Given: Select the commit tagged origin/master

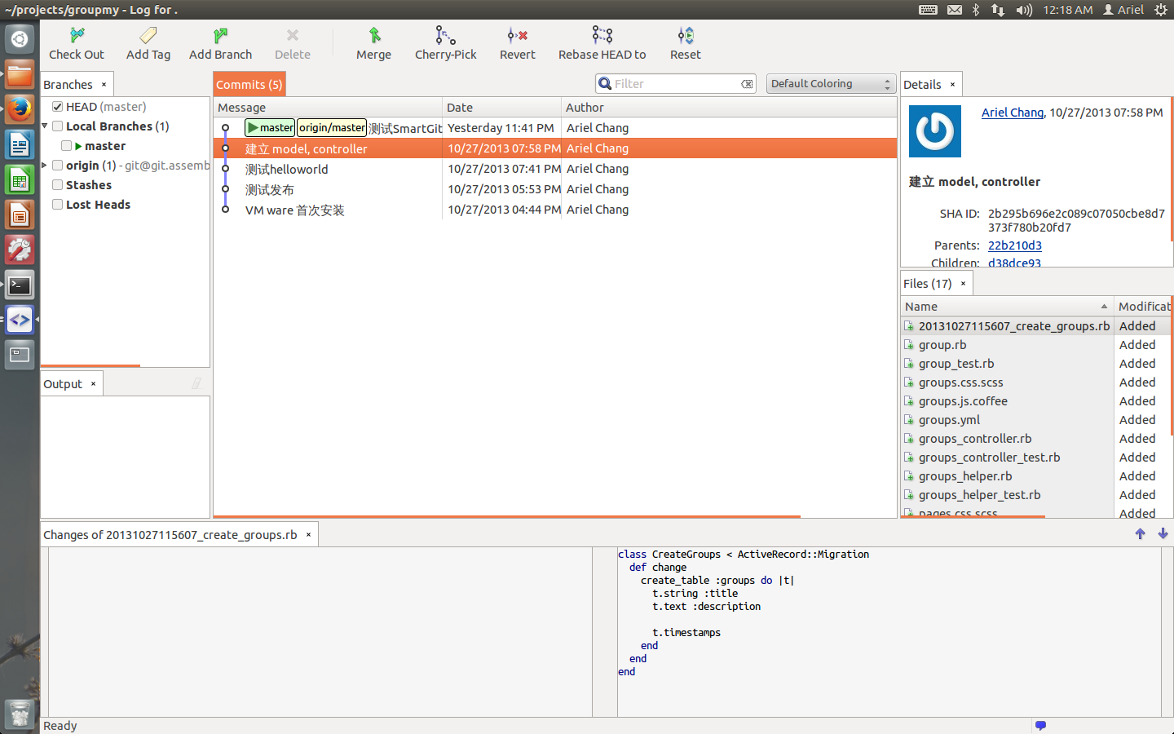Looking at the screenshot, I should [555, 128].
